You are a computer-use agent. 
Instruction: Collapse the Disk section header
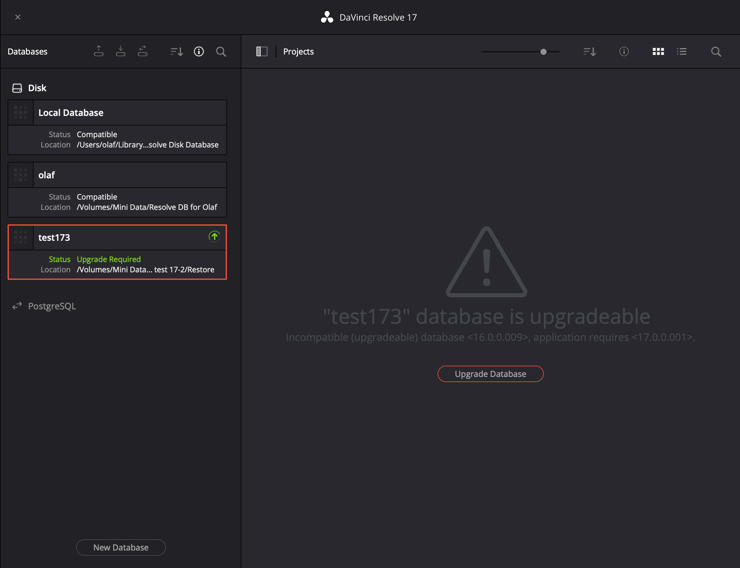click(37, 88)
